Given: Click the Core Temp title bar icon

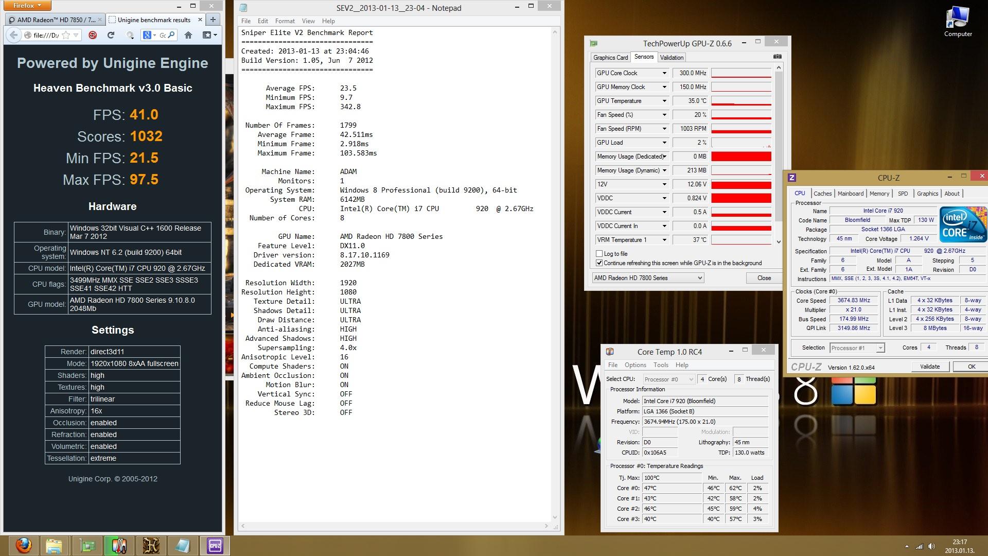Looking at the screenshot, I should (x=610, y=352).
